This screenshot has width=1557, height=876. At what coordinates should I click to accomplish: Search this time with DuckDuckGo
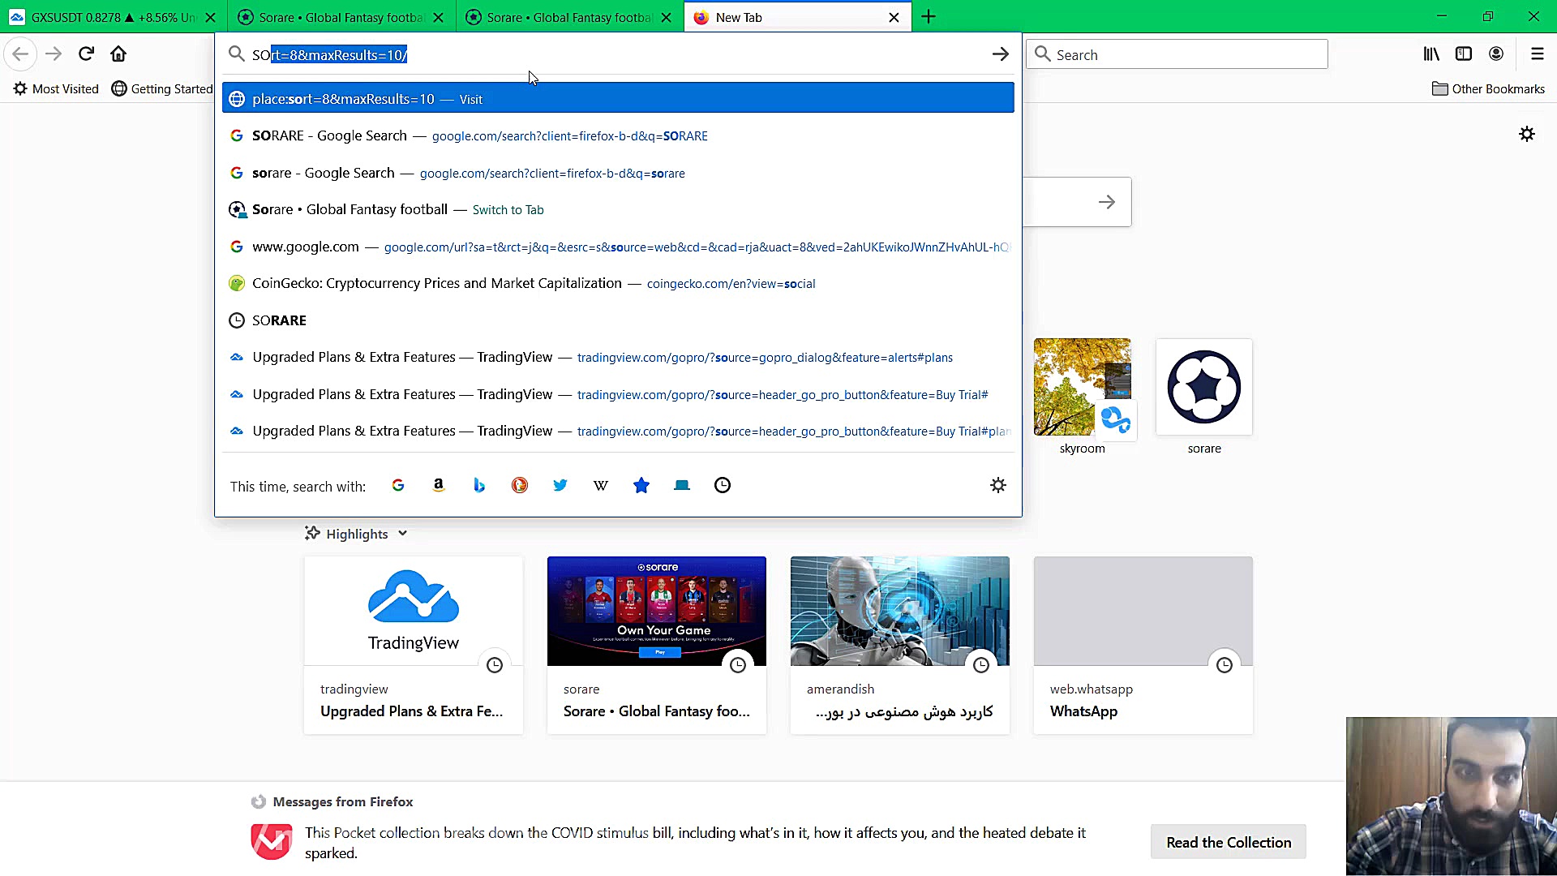520,485
